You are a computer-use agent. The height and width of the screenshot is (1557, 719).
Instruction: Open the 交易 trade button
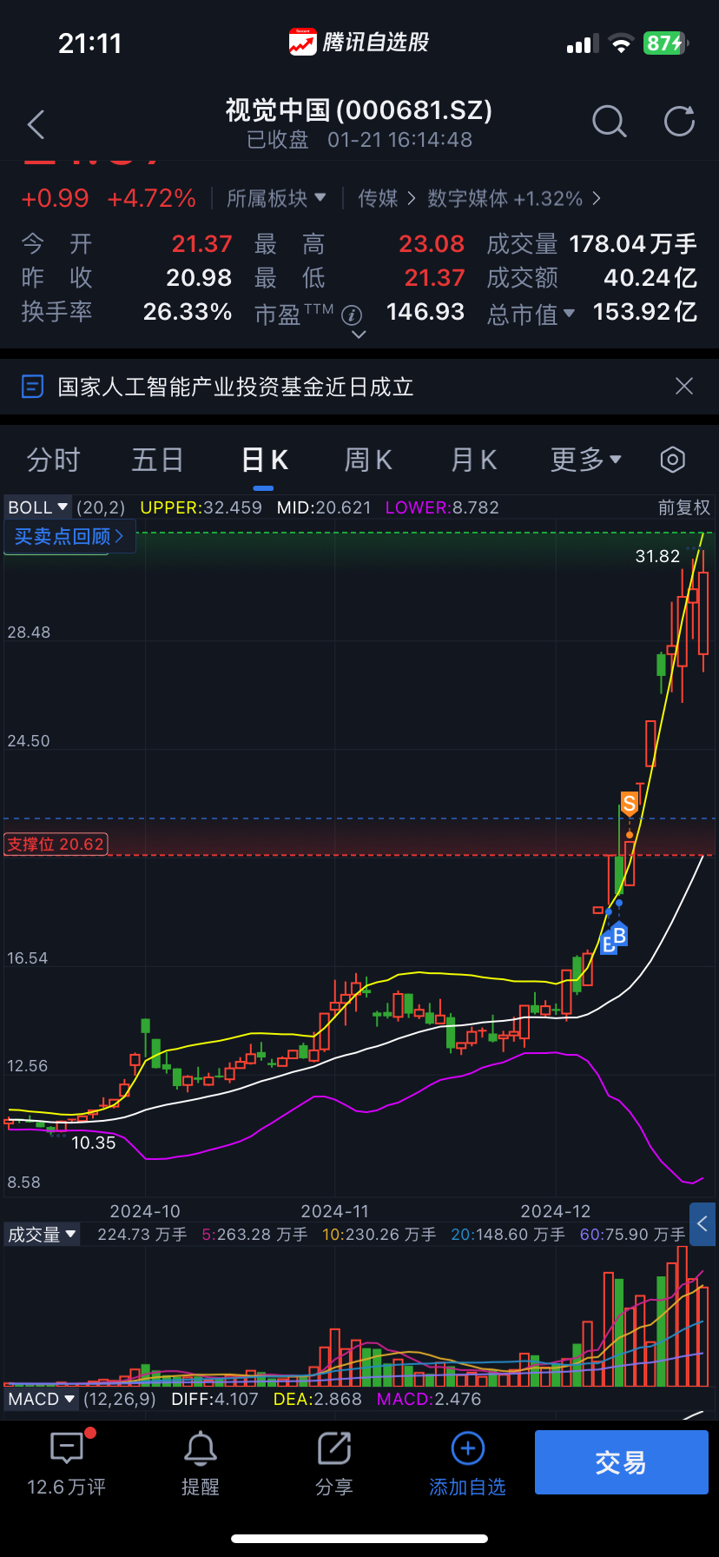621,1462
